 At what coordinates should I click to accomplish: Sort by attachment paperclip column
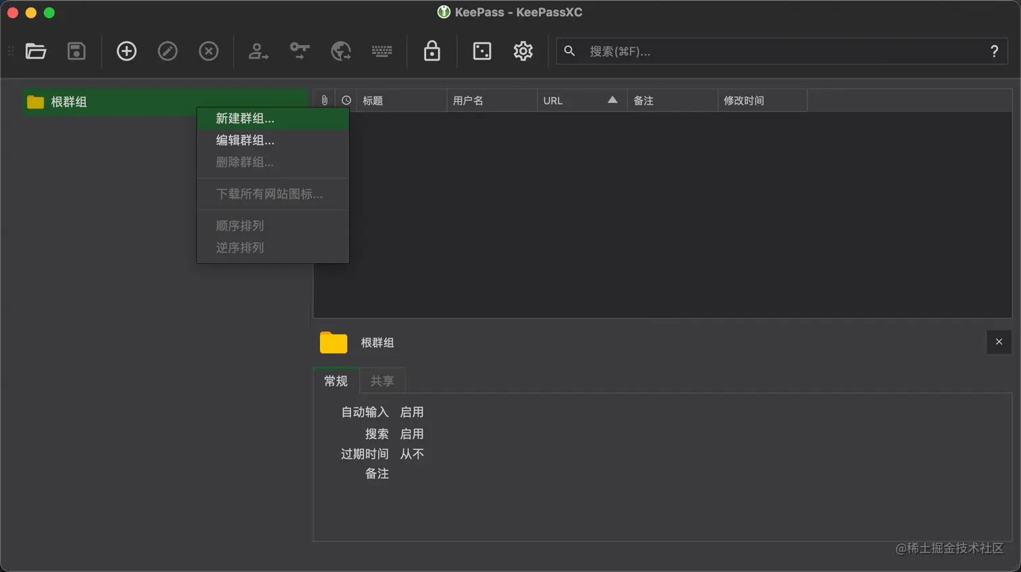click(325, 101)
